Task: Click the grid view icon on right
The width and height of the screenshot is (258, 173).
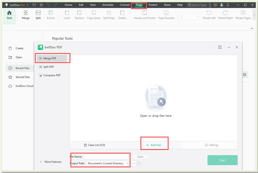Action: click(245, 75)
